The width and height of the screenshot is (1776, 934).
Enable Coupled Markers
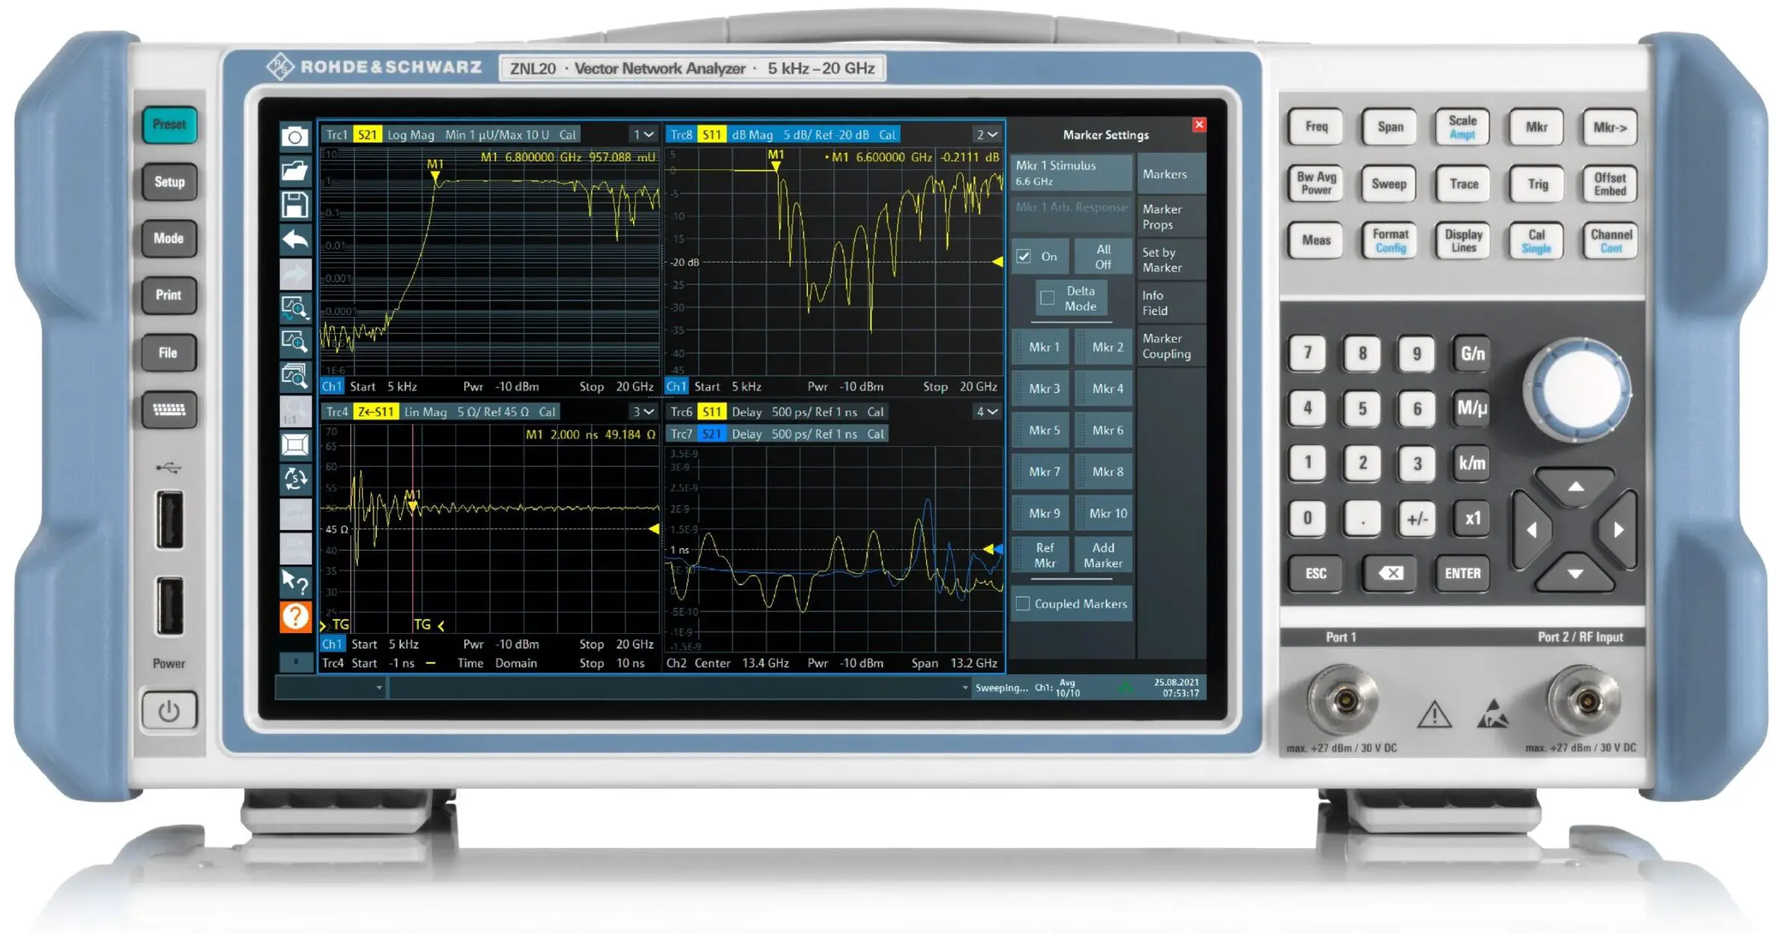pyautogui.click(x=1022, y=603)
